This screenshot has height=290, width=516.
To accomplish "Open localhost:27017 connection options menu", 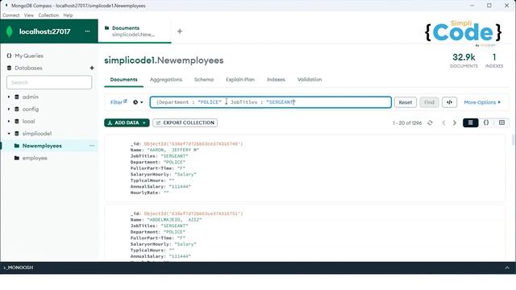I will (87, 31).
